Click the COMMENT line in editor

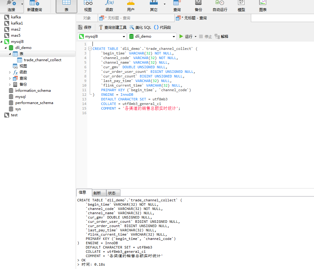tap(141, 108)
